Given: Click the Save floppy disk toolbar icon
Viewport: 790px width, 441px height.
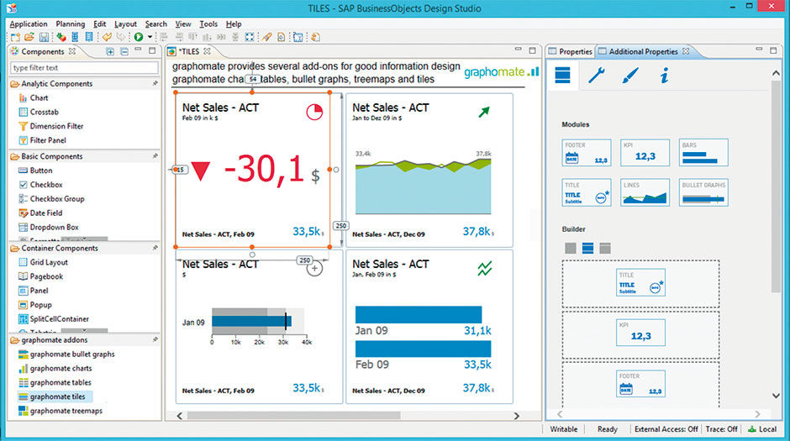Looking at the screenshot, I should [x=44, y=37].
